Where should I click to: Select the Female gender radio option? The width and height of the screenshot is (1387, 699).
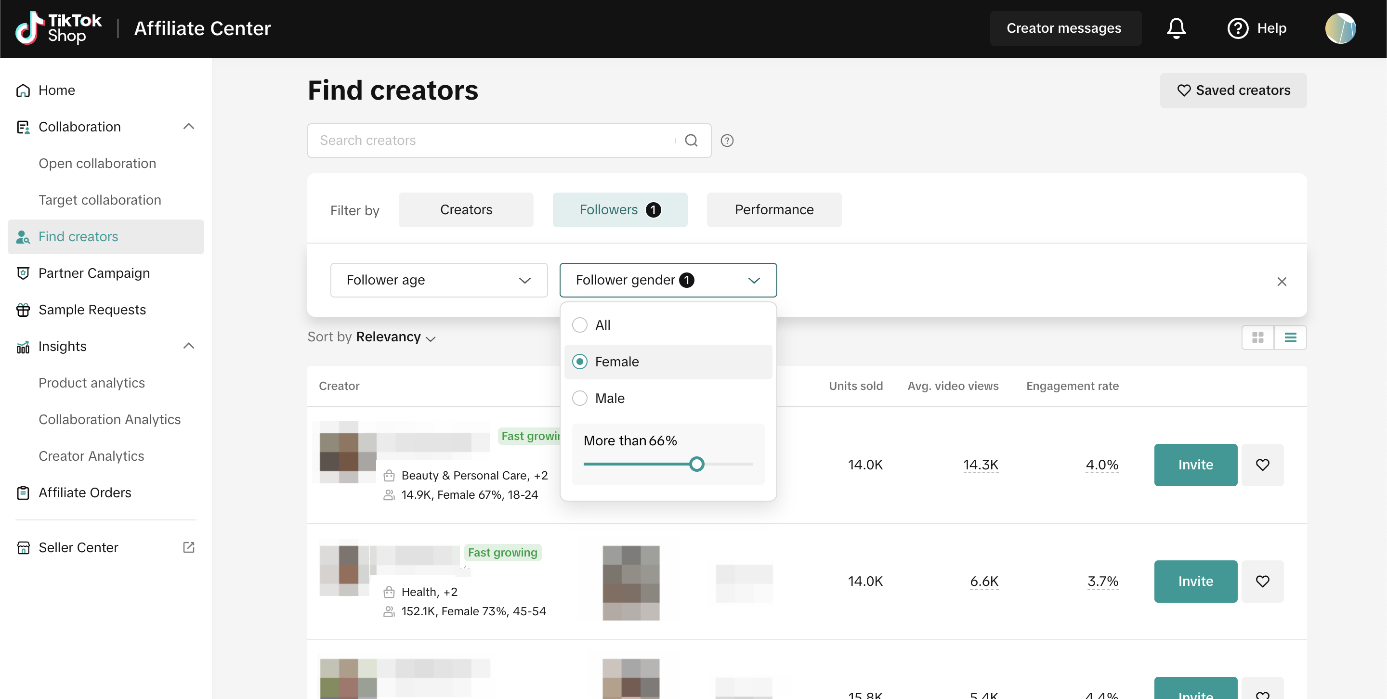pyautogui.click(x=580, y=362)
